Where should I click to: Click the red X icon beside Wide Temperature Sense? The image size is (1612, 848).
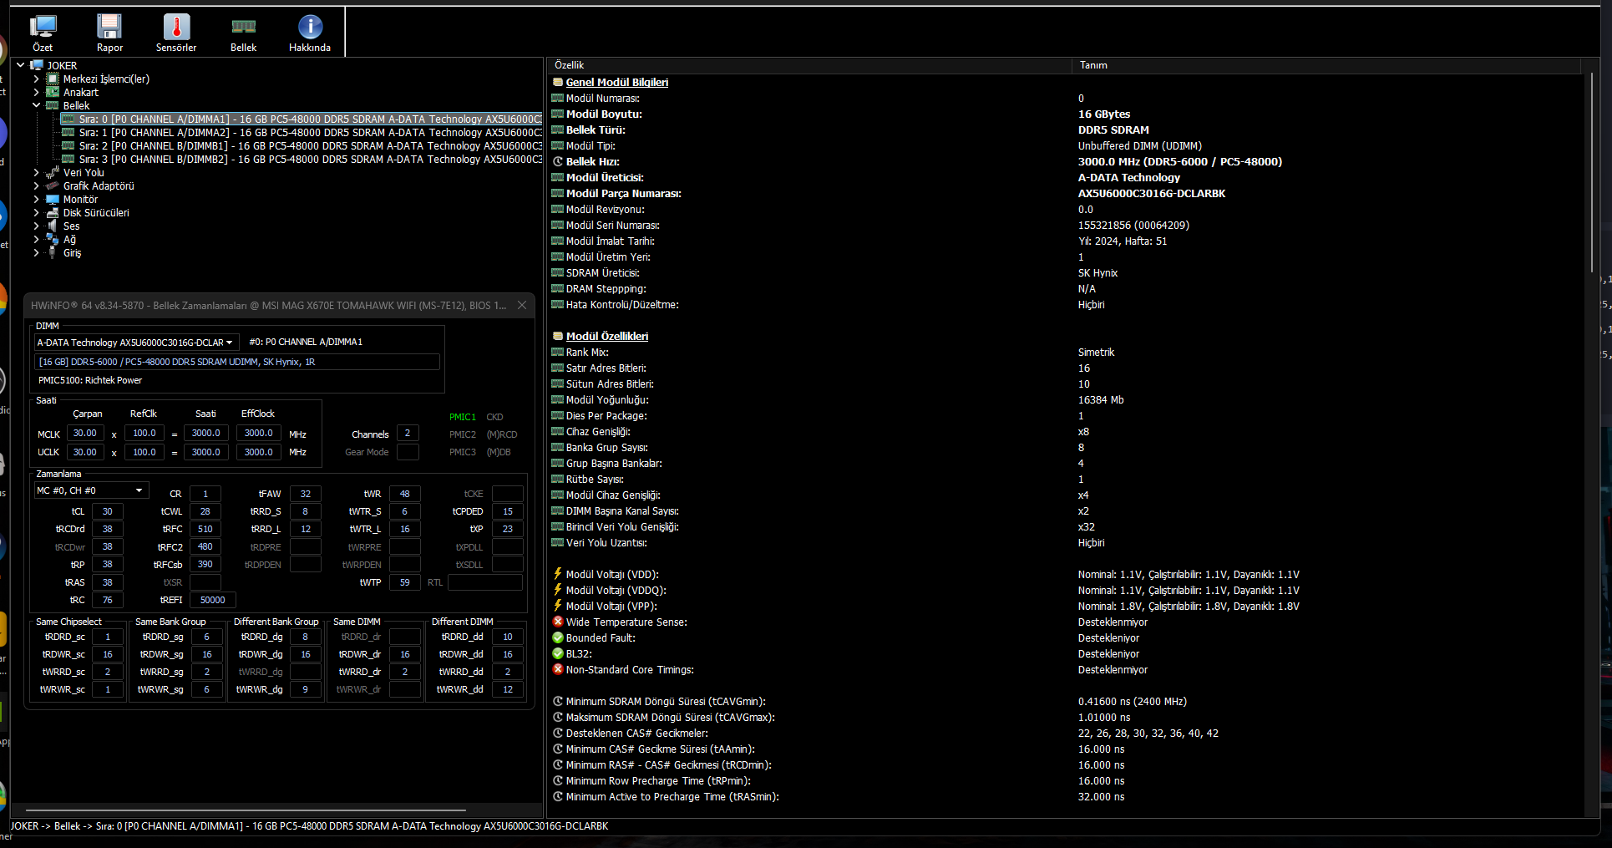point(557,622)
